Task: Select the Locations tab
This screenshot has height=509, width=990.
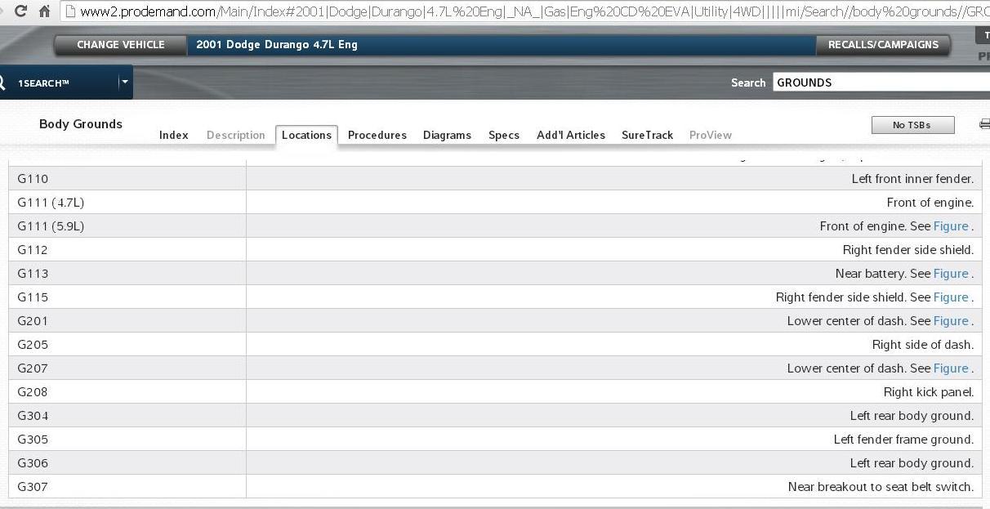Action: [306, 135]
